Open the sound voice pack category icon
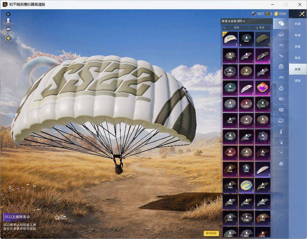 click(x=281, y=99)
